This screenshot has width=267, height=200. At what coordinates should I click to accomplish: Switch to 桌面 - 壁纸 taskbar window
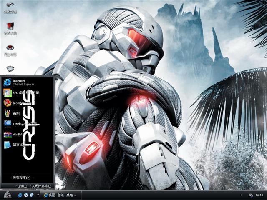tap(61, 195)
